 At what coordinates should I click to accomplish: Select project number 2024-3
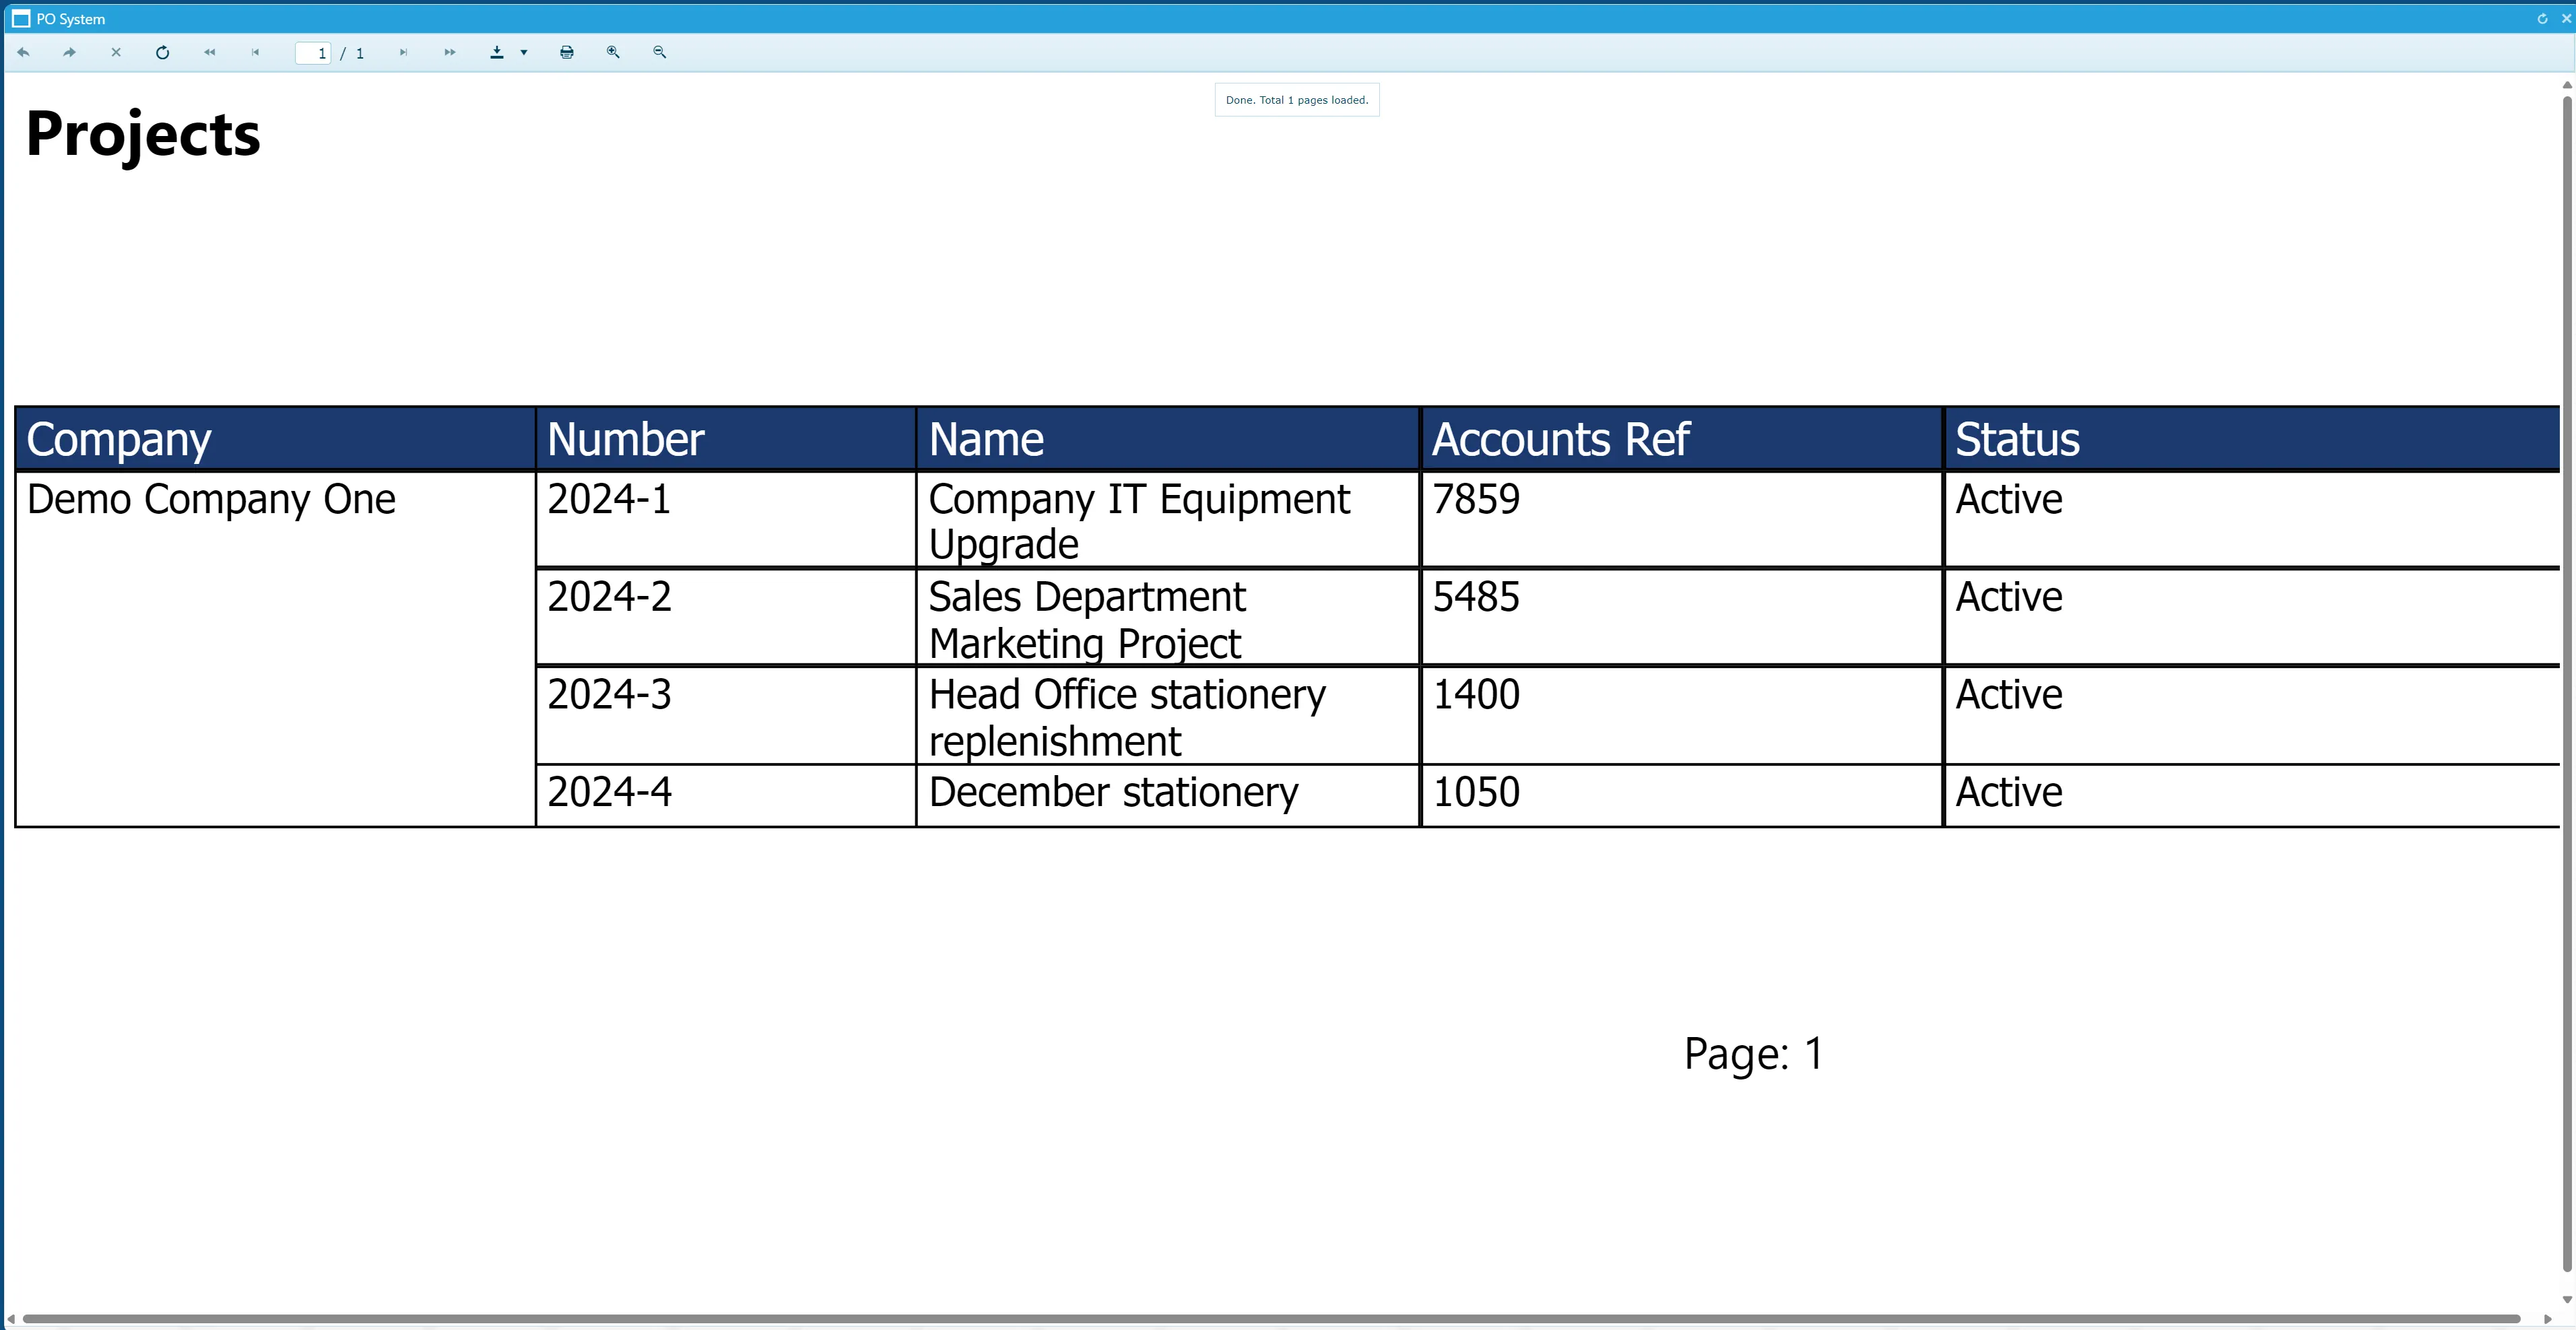click(726, 715)
